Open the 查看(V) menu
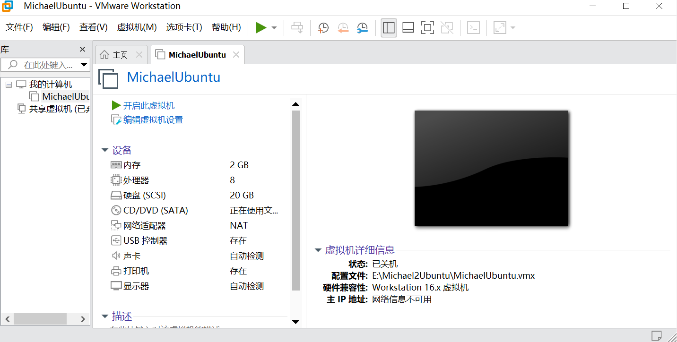Image resolution: width=677 pixels, height=342 pixels. pyautogui.click(x=94, y=27)
